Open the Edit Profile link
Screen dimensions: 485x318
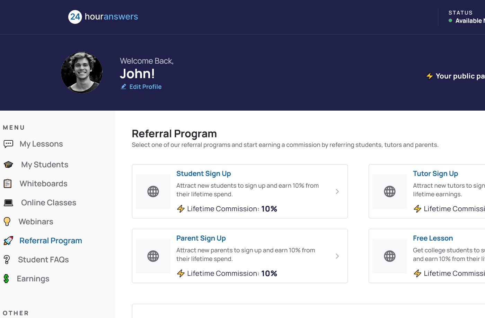click(145, 87)
